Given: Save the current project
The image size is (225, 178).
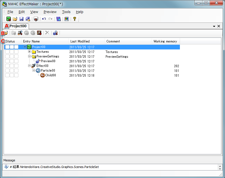Looking at the screenshot, I should point(21,19).
